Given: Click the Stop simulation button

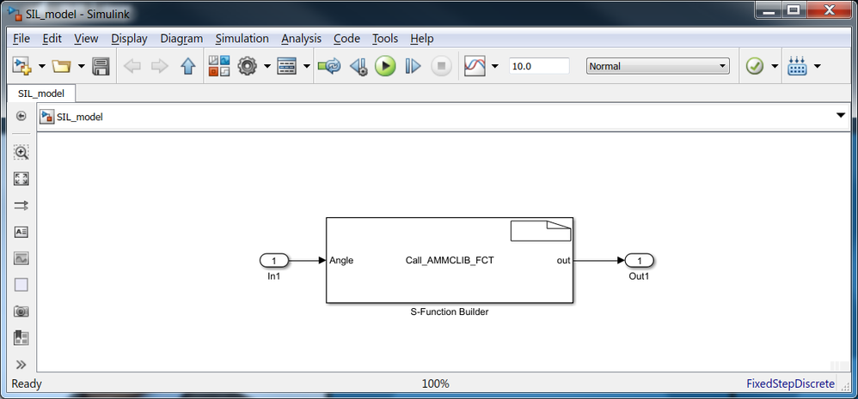Looking at the screenshot, I should point(441,66).
